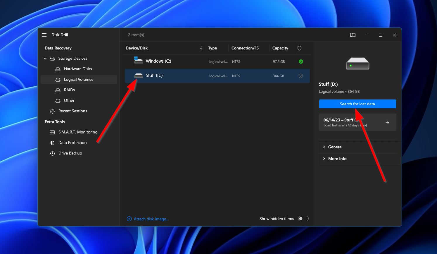Open Drive Backup tool
The height and width of the screenshot is (254, 437).
[x=70, y=153]
